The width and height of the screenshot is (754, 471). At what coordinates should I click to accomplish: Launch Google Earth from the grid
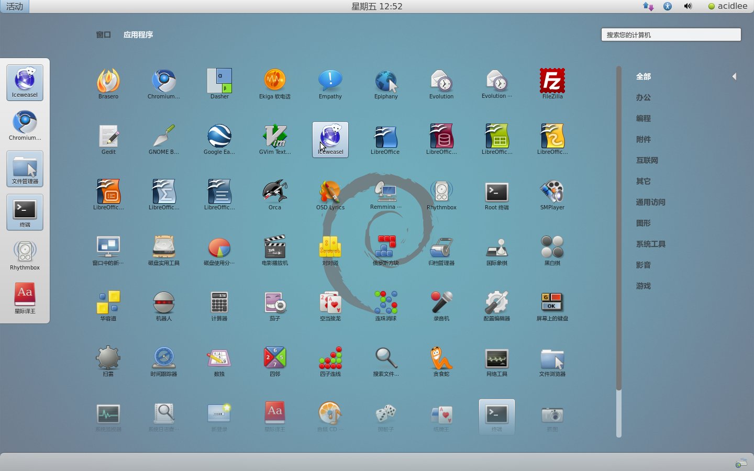[x=219, y=139]
